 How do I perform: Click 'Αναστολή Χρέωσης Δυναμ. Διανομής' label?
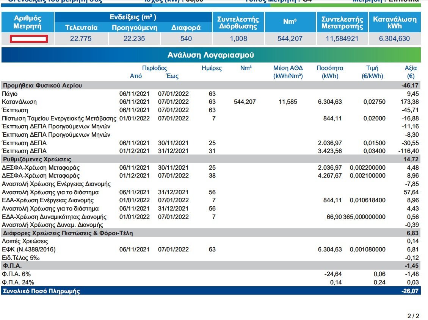52,225
